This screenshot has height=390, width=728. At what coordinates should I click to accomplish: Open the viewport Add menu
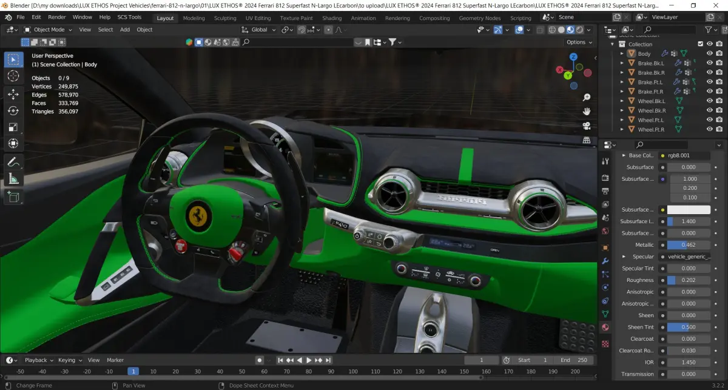coord(124,29)
